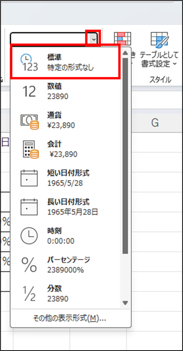Select the 時刻 clock icon
The width and height of the screenshot is (183, 351).
point(29,236)
